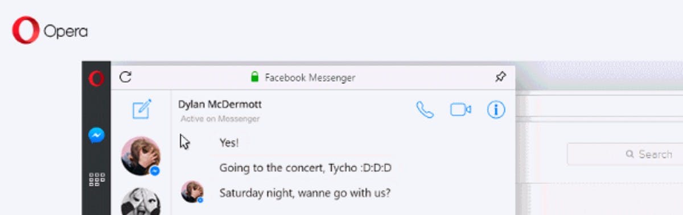This screenshot has height=215, width=683.
Task: Click the "Yes!" message bubble
Action: (x=229, y=143)
